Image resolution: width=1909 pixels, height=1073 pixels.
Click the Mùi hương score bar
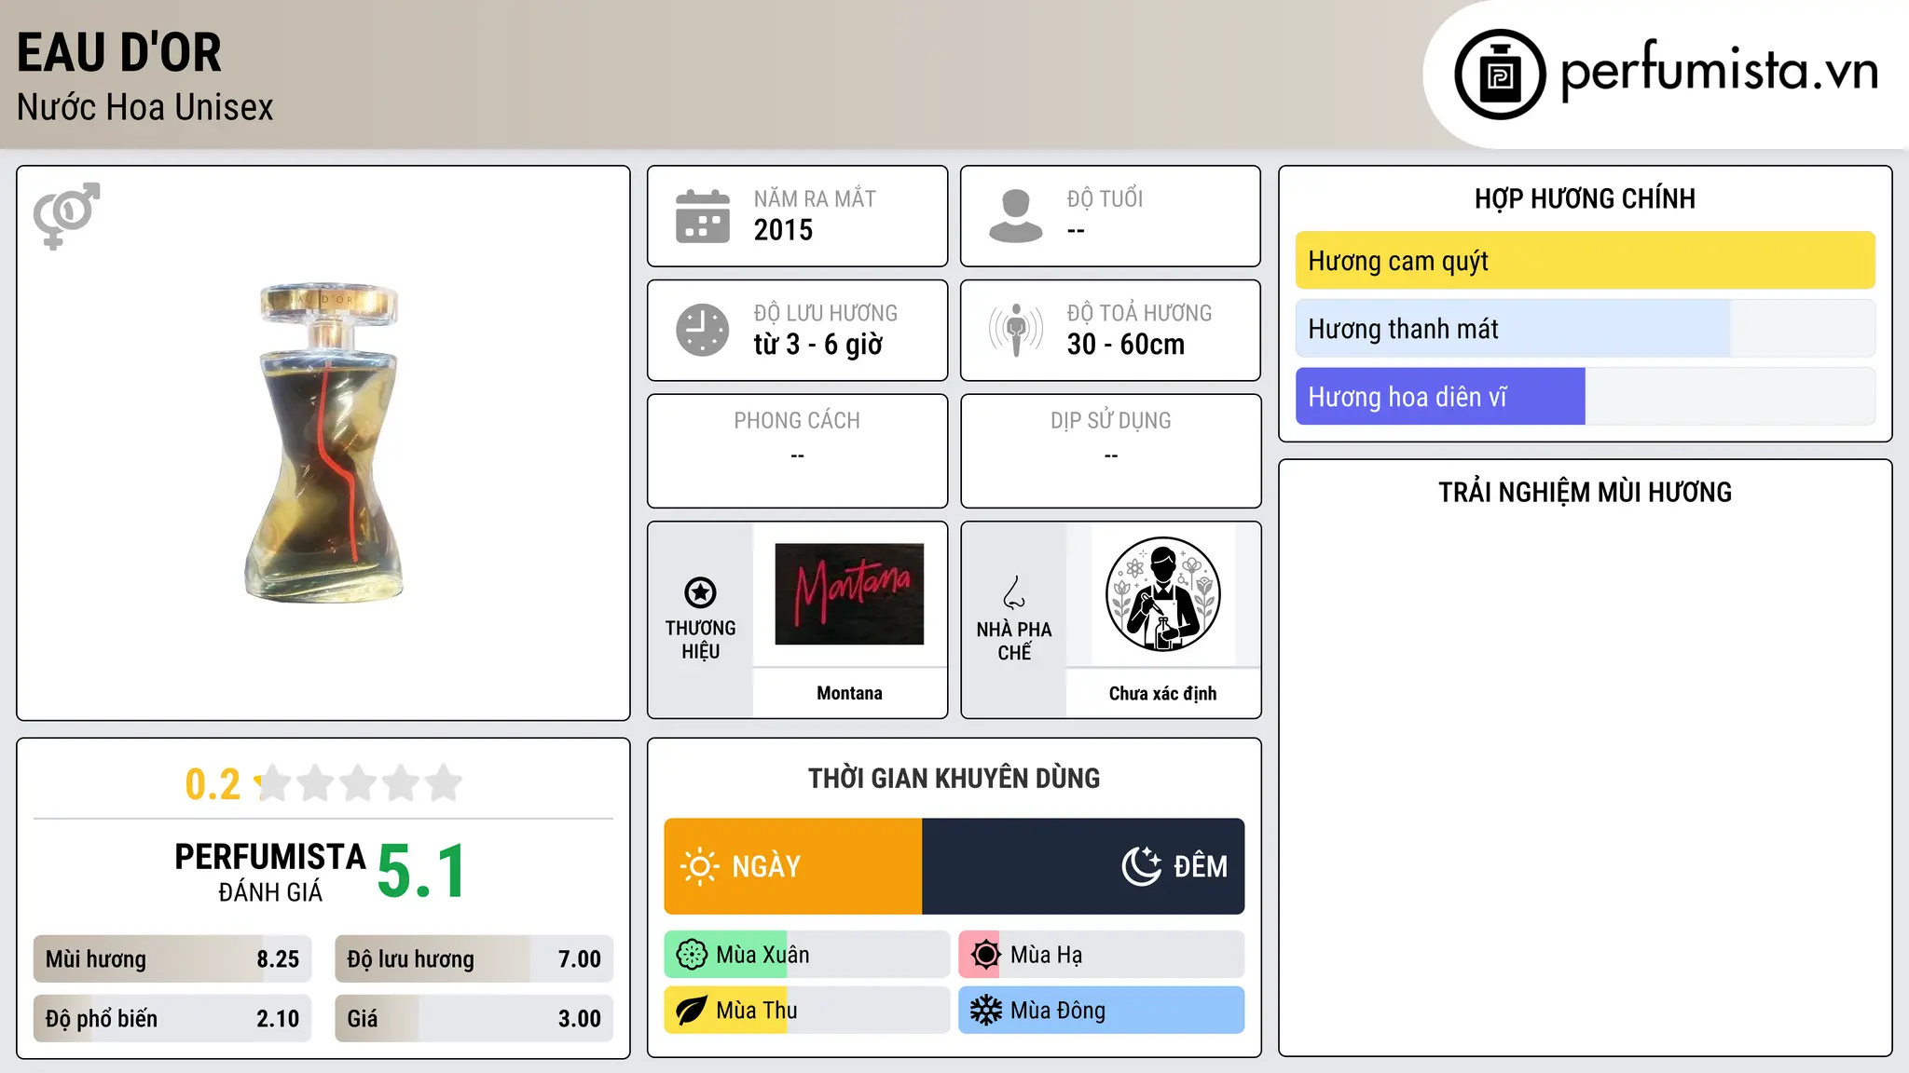click(172, 959)
